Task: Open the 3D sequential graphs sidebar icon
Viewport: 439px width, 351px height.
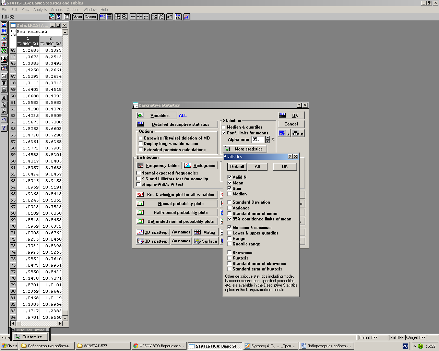Action: [4, 31]
